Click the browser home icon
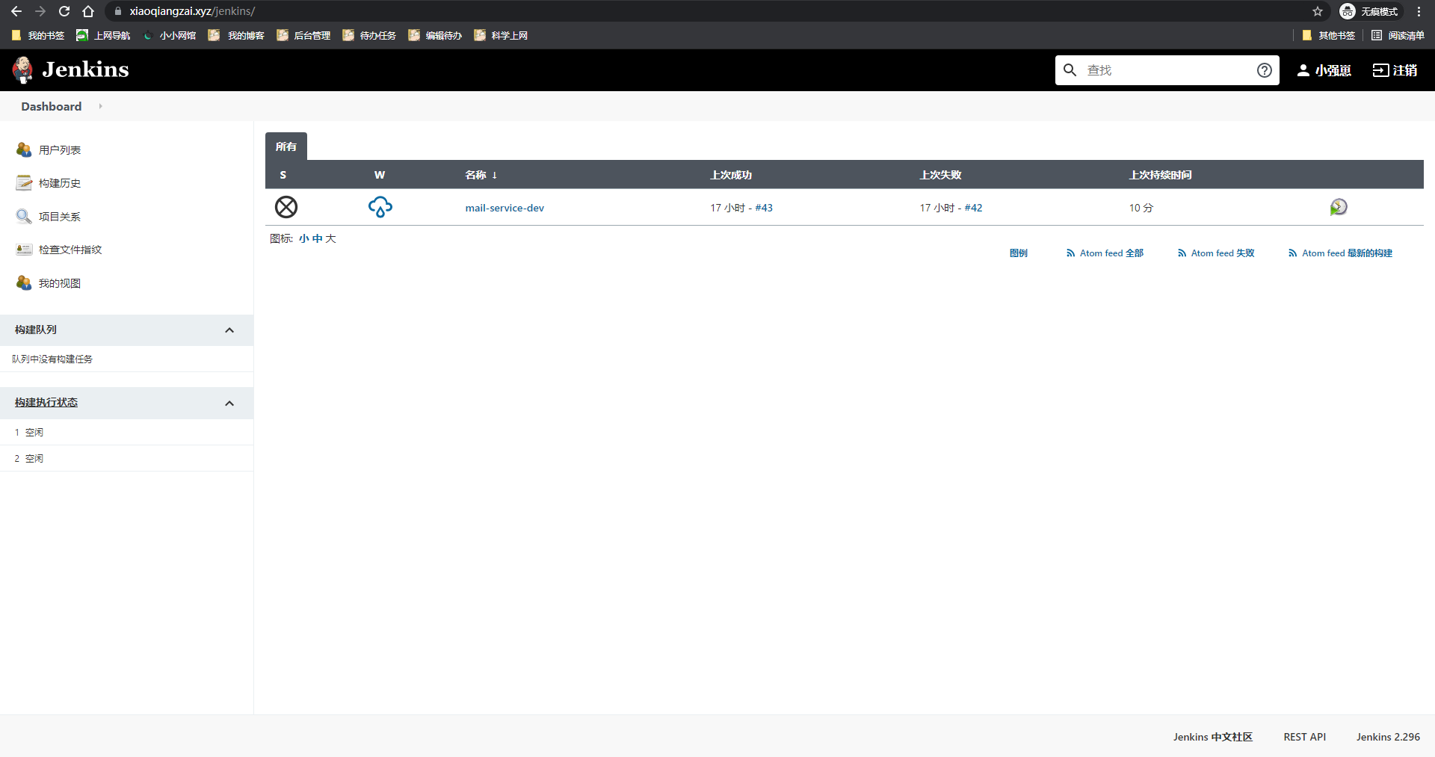This screenshot has width=1435, height=757. tap(88, 11)
